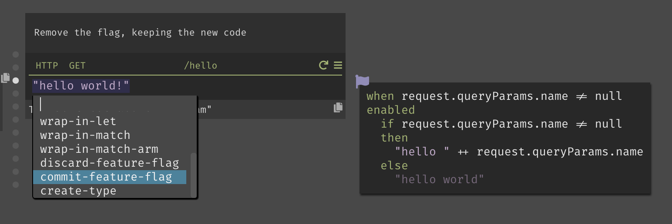672x224 pixels.
Task: Click the purple feature flag icon
Action: tap(362, 81)
